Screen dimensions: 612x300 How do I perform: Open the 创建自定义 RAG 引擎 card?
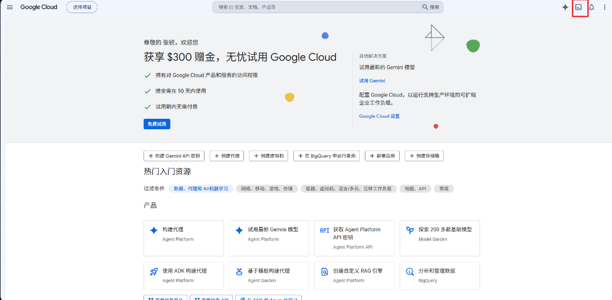click(354, 276)
